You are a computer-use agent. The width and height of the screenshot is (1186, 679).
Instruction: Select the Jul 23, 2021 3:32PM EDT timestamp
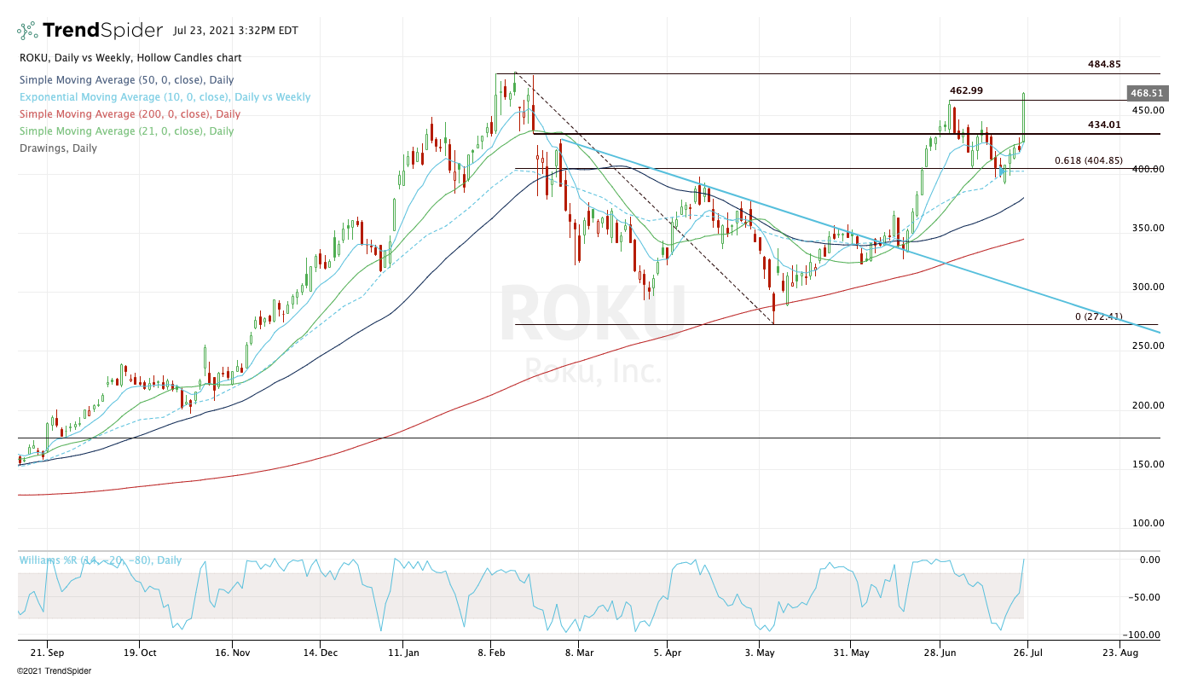tap(235, 32)
